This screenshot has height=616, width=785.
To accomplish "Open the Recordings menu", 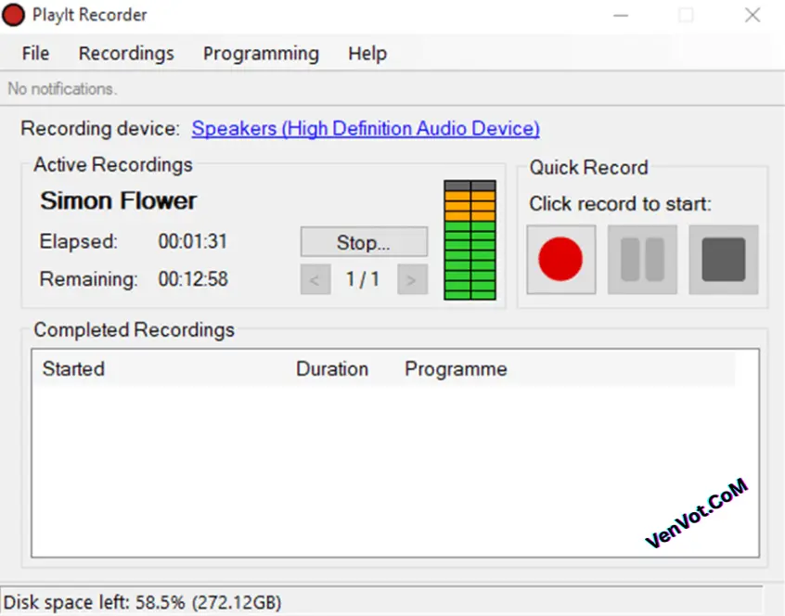I will (126, 54).
